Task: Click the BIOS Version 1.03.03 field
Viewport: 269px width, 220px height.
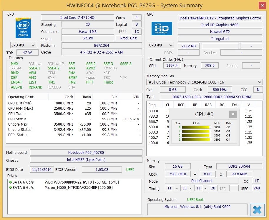Action: pos(102,170)
